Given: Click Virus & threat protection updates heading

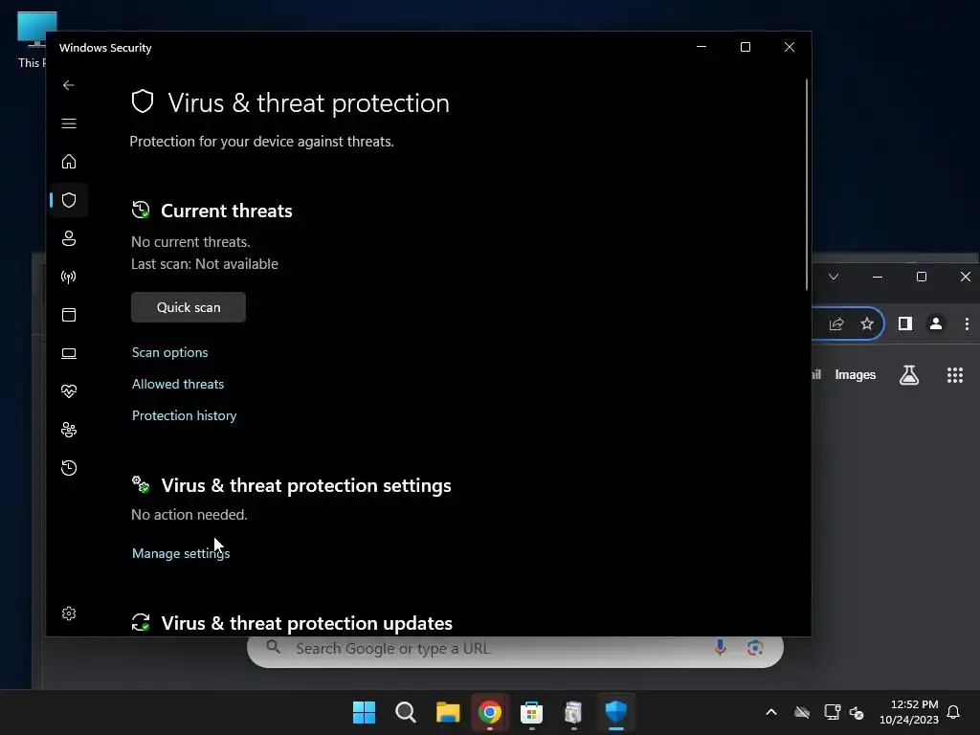Looking at the screenshot, I should 307,623.
